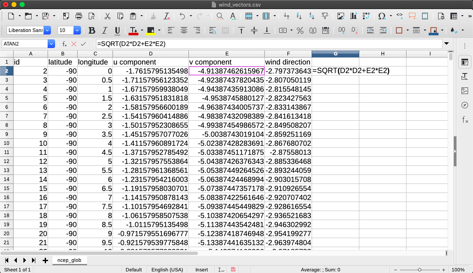The height and width of the screenshot is (273, 473).
Task: Click the Insert Special Character omega icon
Action: click(382, 16)
